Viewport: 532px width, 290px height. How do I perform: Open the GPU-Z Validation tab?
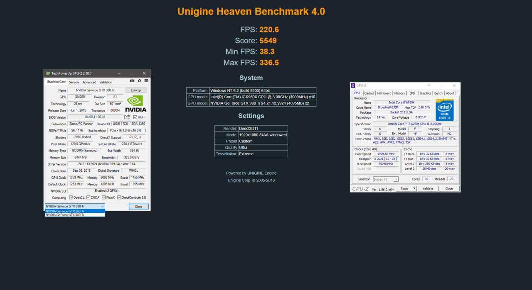coord(106,82)
